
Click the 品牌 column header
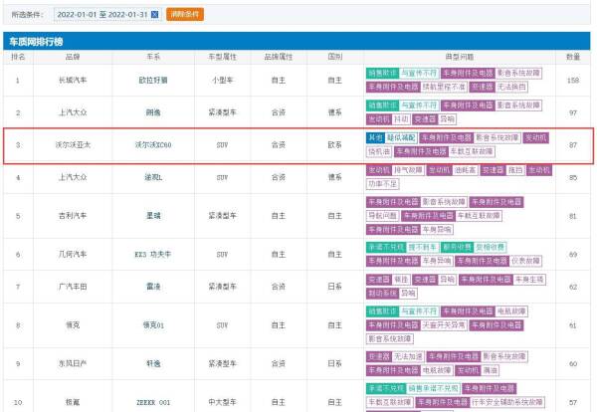(x=73, y=57)
